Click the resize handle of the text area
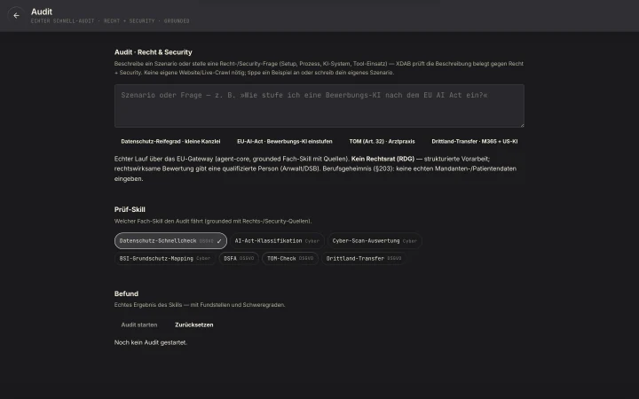639x399 pixels. click(521, 125)
